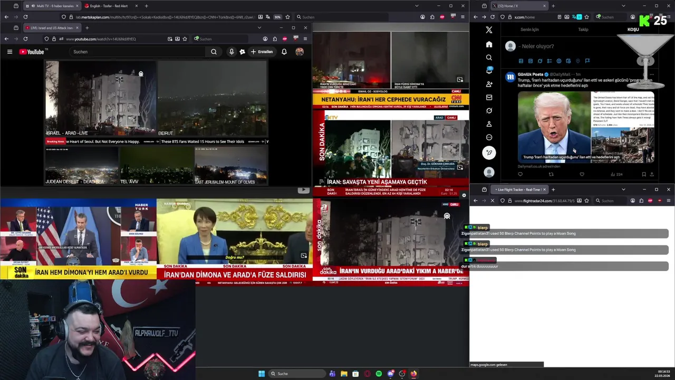Viewport: 675px width, 380px height.
Task: Switch to KOŞU tab on X
Action: (633, 30)
